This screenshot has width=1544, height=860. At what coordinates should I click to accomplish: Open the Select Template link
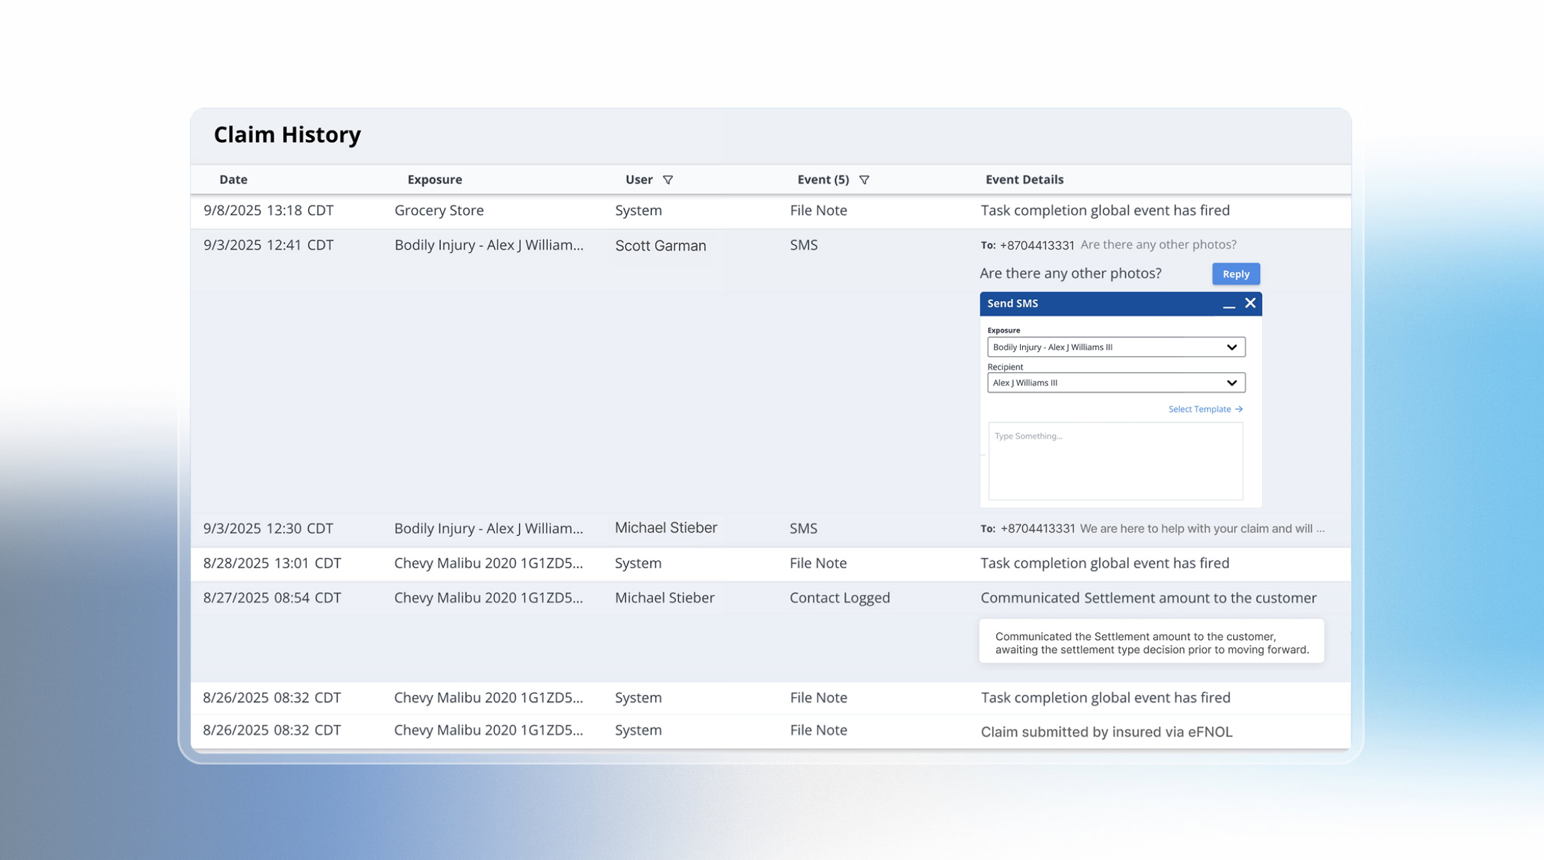(x=1199, y=409)
